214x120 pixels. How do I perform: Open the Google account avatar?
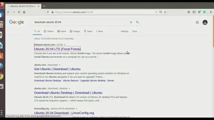point(205,22)
